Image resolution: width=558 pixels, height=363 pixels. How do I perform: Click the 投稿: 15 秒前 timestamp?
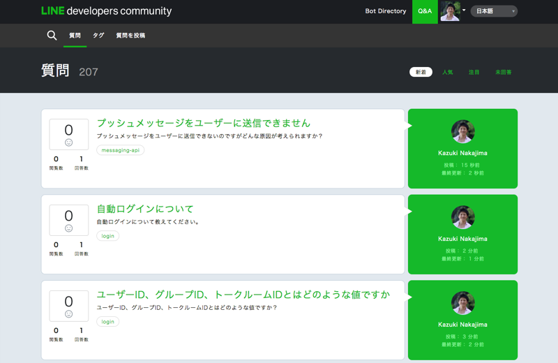click(x=462, y=165)
